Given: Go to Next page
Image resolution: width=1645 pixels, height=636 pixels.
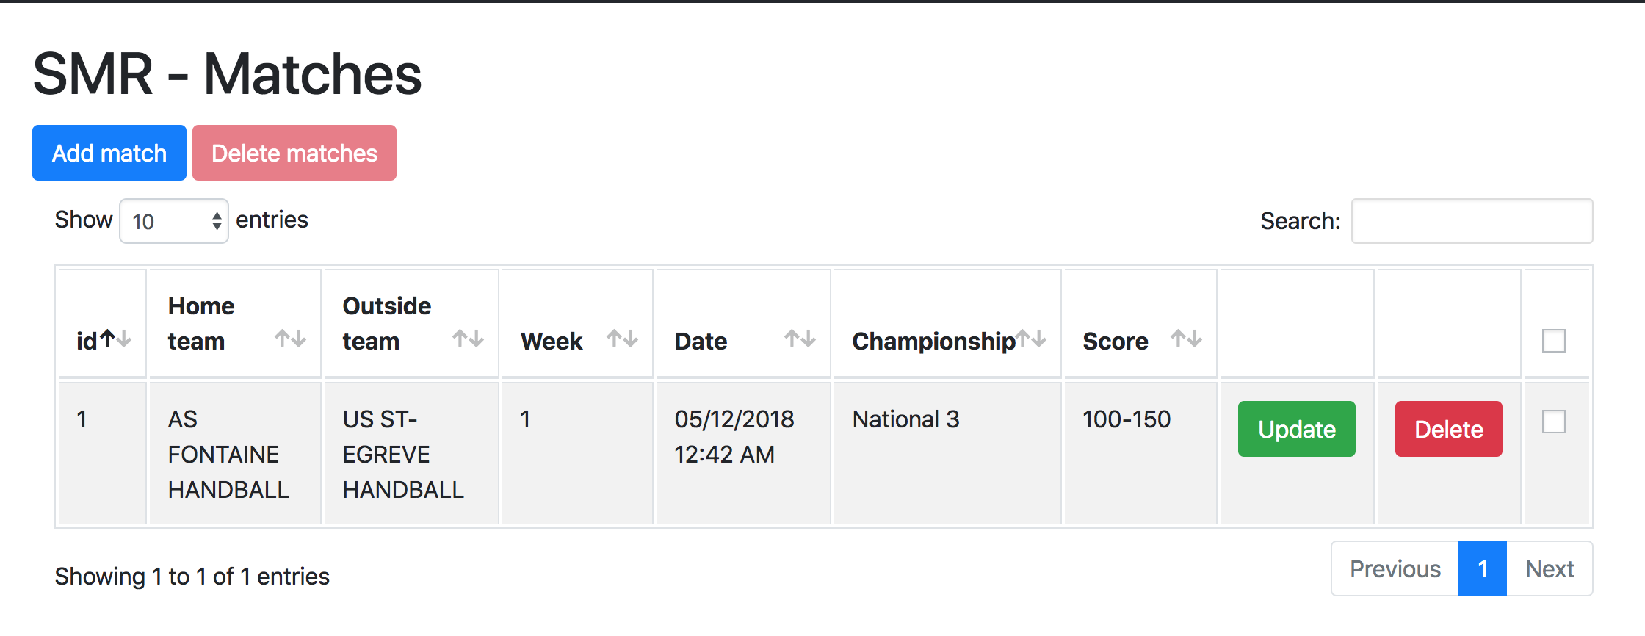Looking at the screenshot, I should 1550,569.
